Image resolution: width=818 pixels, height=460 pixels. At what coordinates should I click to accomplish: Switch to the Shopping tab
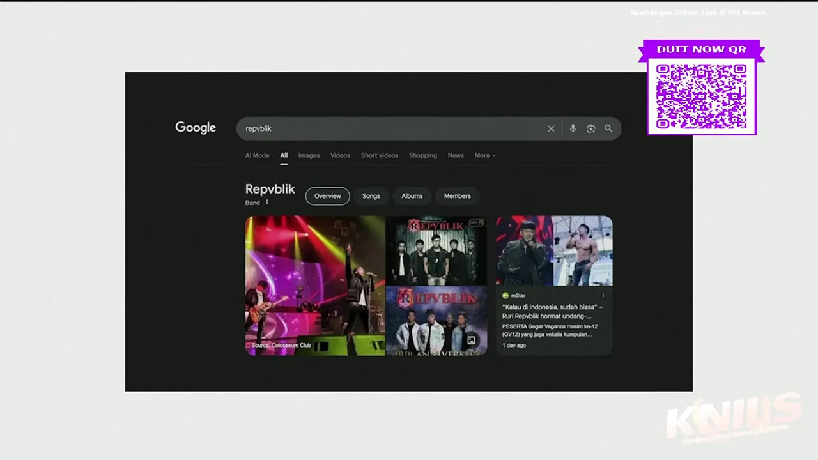(423, 155)
